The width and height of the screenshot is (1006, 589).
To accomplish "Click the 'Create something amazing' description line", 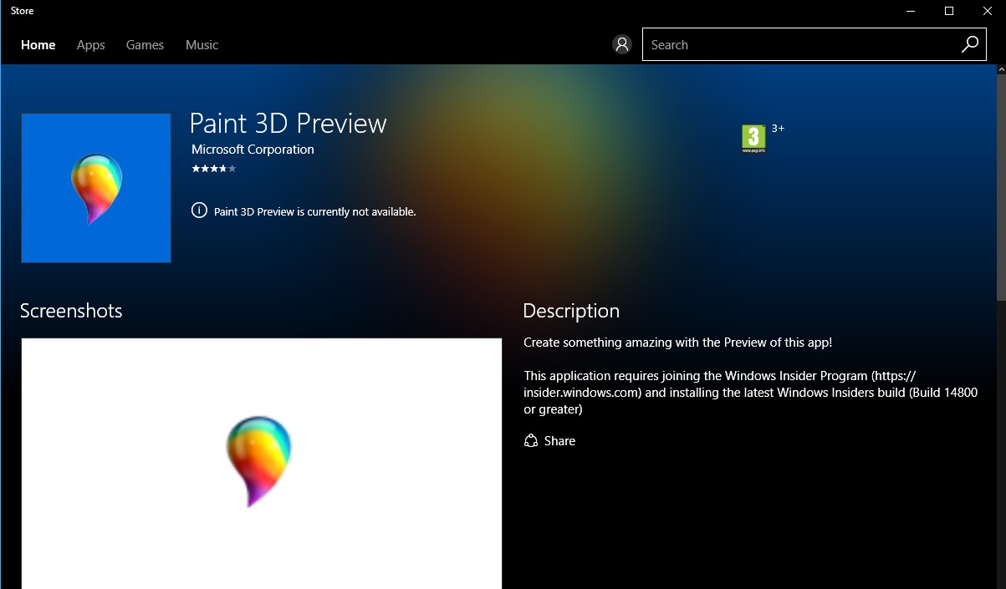I will coord(678,343).
